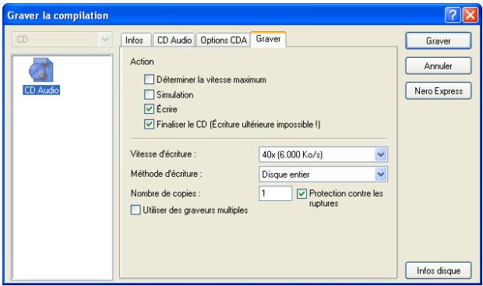The height and width of the screenshot is (286, 483).
Task: Enable Déterminer la vitesse maximum checkbox
Action: click(x=149, y=79)
